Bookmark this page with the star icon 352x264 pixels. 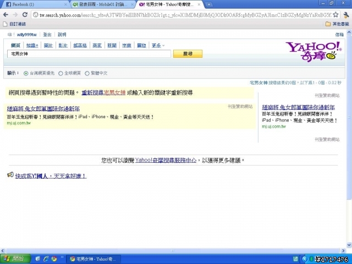[x=335, y=15]
